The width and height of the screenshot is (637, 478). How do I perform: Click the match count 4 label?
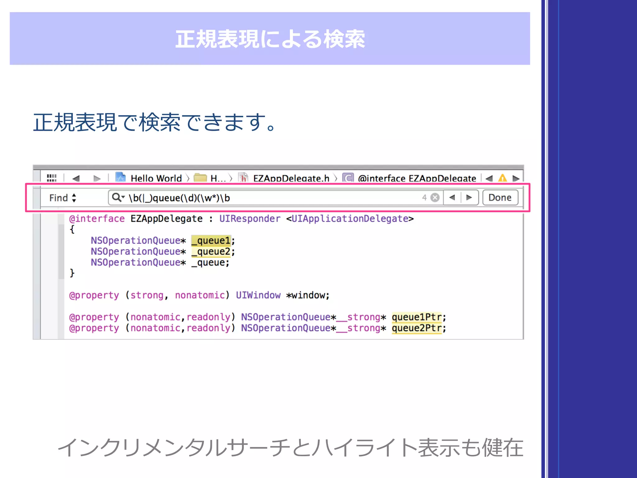424,198
